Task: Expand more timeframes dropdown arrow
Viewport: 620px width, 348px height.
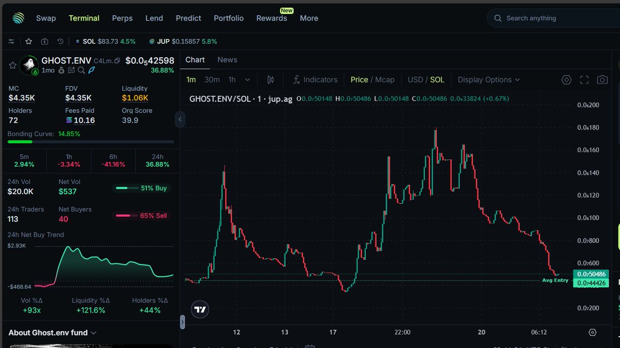Action: click(247, 80)
